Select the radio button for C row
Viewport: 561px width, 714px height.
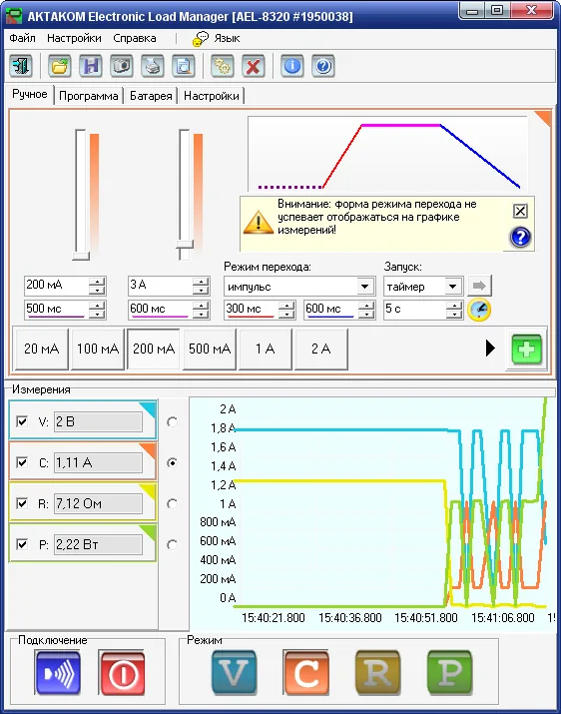[x=172, y=463]
